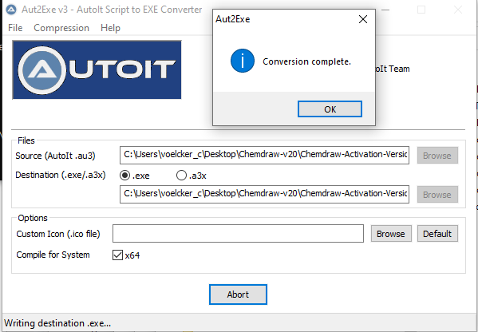Click the Custom Icon file input field
The height and width of the screenshot is (332, 478).
tap(238, 234)
